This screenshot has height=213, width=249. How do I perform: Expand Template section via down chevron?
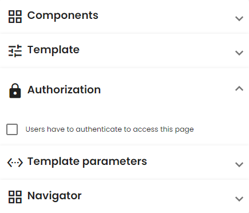[x=239, y=53]
